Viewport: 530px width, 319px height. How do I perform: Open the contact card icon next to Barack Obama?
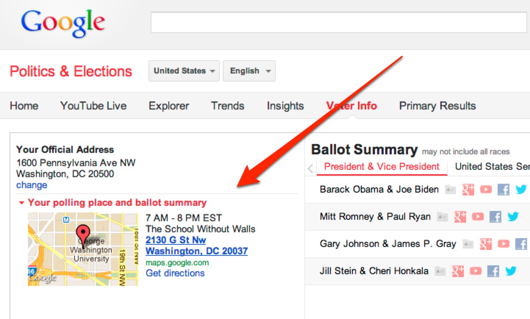450,189
